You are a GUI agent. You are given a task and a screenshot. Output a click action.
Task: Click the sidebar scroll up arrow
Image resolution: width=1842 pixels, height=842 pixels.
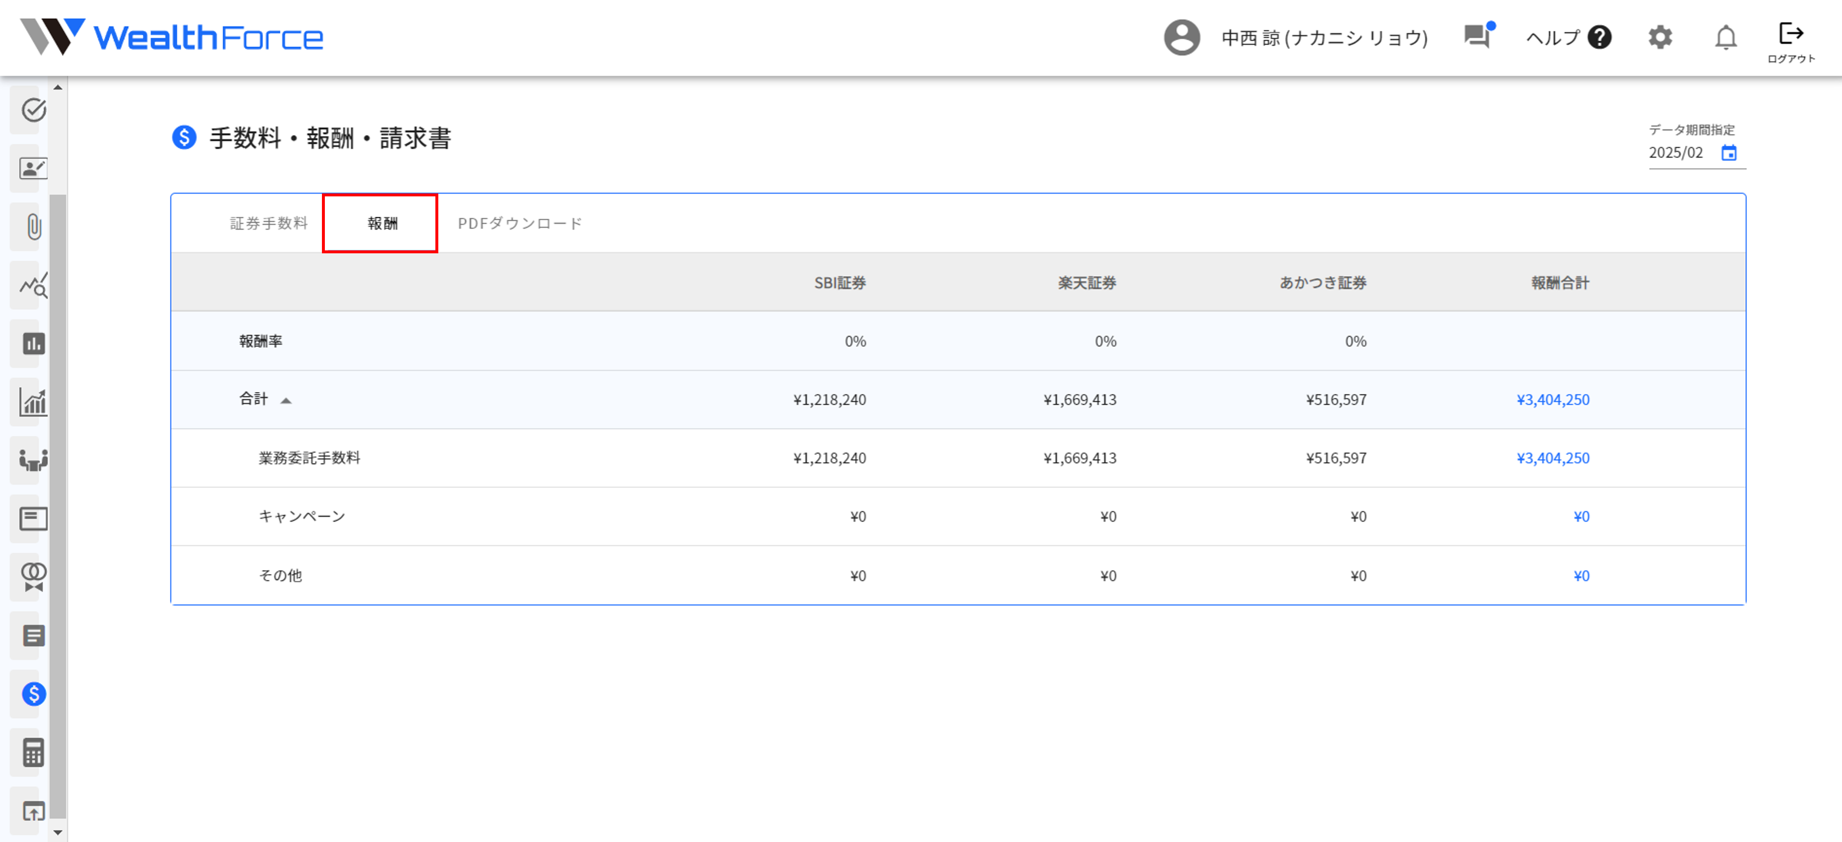[x=58, y=87]
